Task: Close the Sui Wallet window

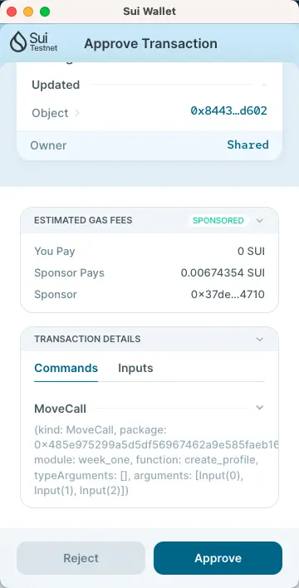Action: [12, 12]
